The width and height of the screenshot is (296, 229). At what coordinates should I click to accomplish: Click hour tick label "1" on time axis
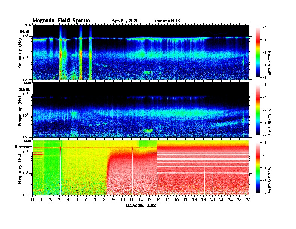click(x=41, y=199)
